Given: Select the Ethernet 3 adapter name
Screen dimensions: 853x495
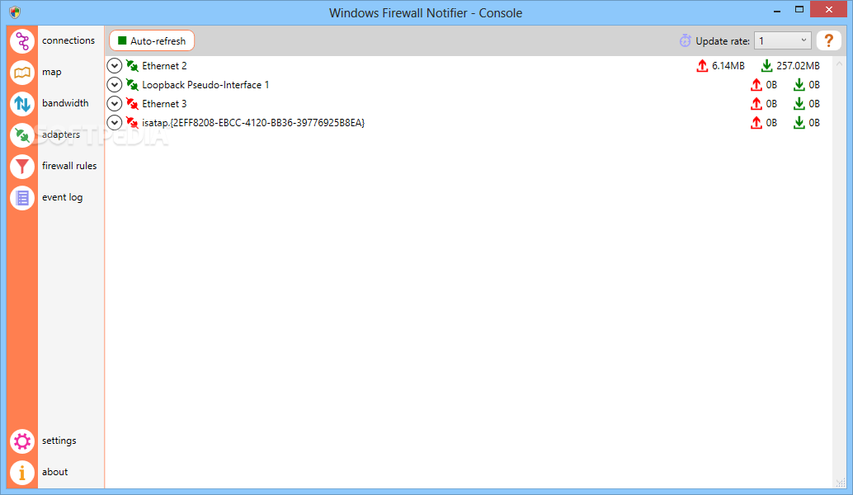Looking at the screenshot, I should (164, 104).
